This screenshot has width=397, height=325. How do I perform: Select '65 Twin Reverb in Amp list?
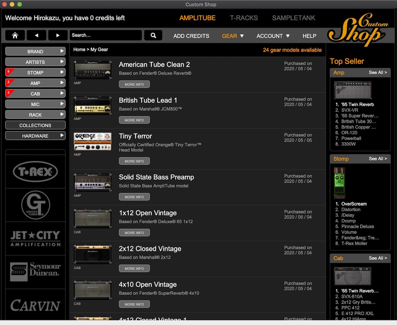pos(358,105)
